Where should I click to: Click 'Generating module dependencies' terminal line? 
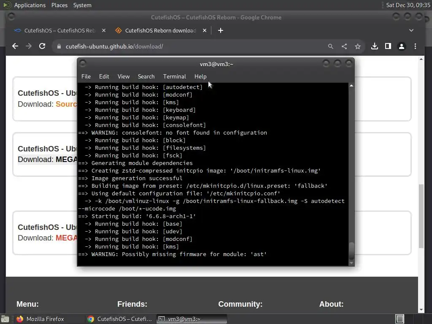click(135, 163)
